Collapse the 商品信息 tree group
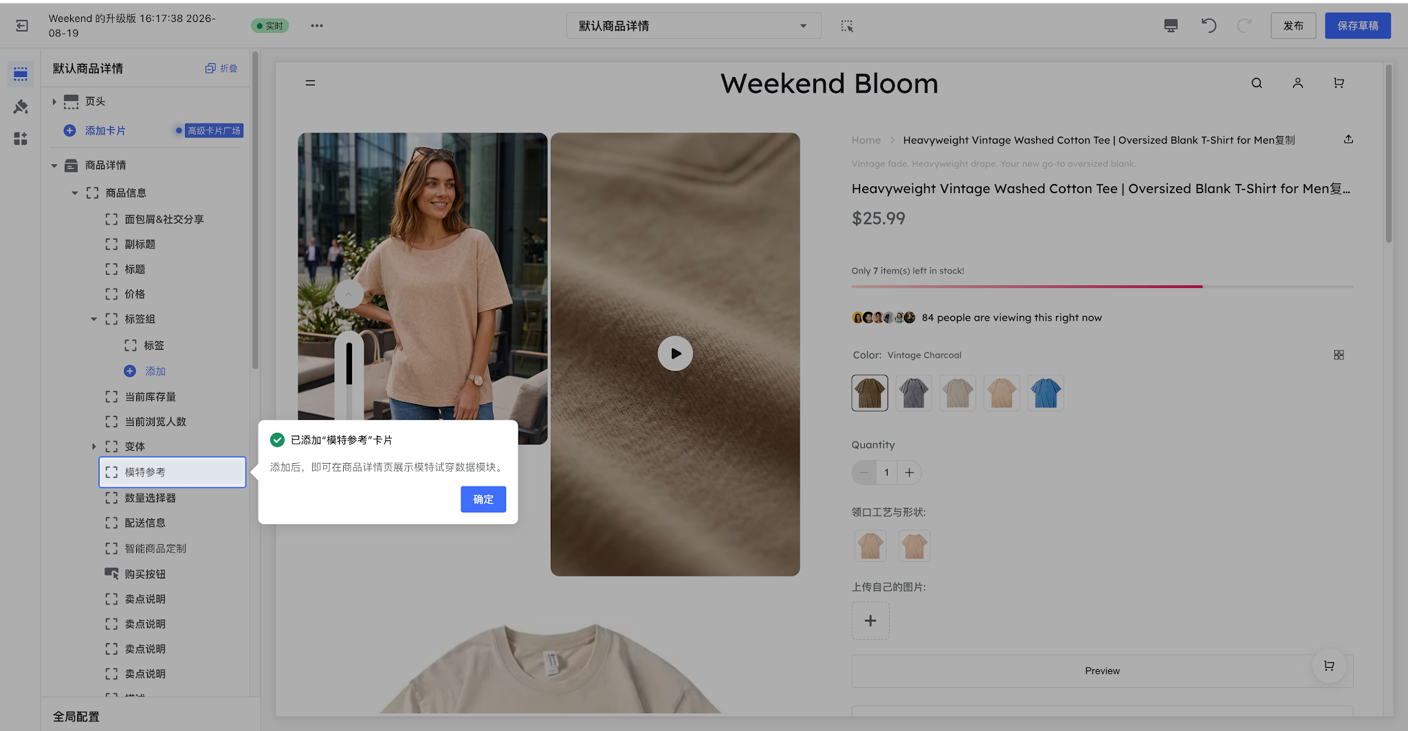 [75, 193]
